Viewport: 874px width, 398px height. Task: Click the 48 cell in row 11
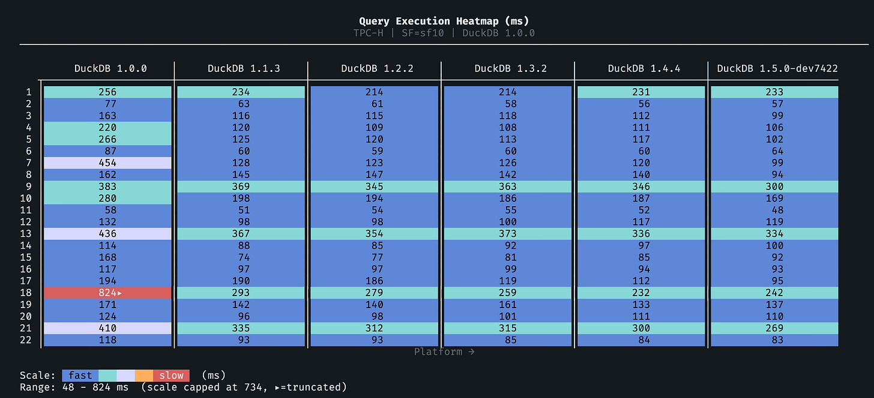click(x=774, y=210)
